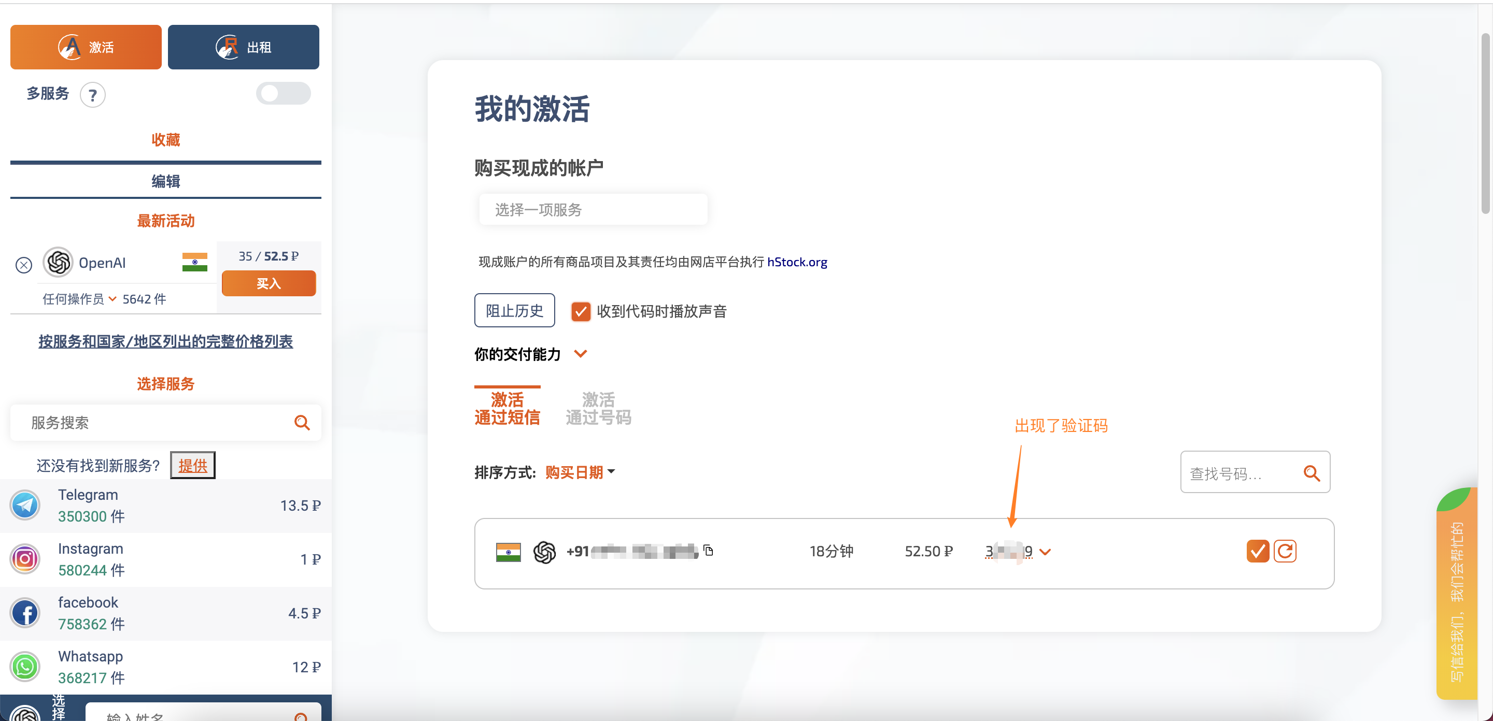The image size is (1493, 721).
Task: Expand the 你的交付能力 section
Action: click(x=580, y=354)
